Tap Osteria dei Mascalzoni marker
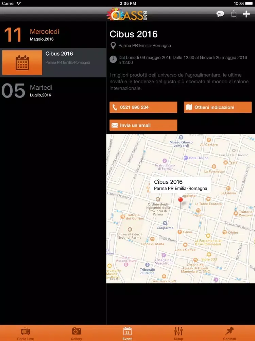This screenshot has width=255, height=341. point(164,255)
